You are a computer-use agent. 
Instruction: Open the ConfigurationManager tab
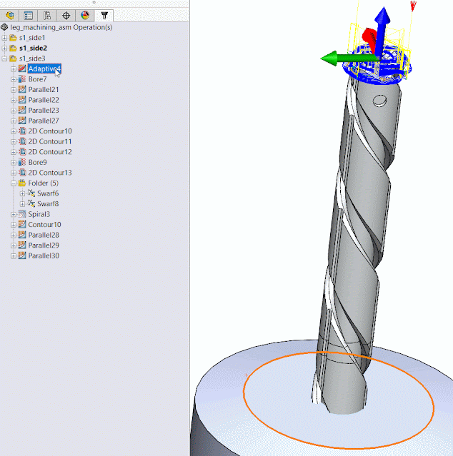tap(47, 14)
